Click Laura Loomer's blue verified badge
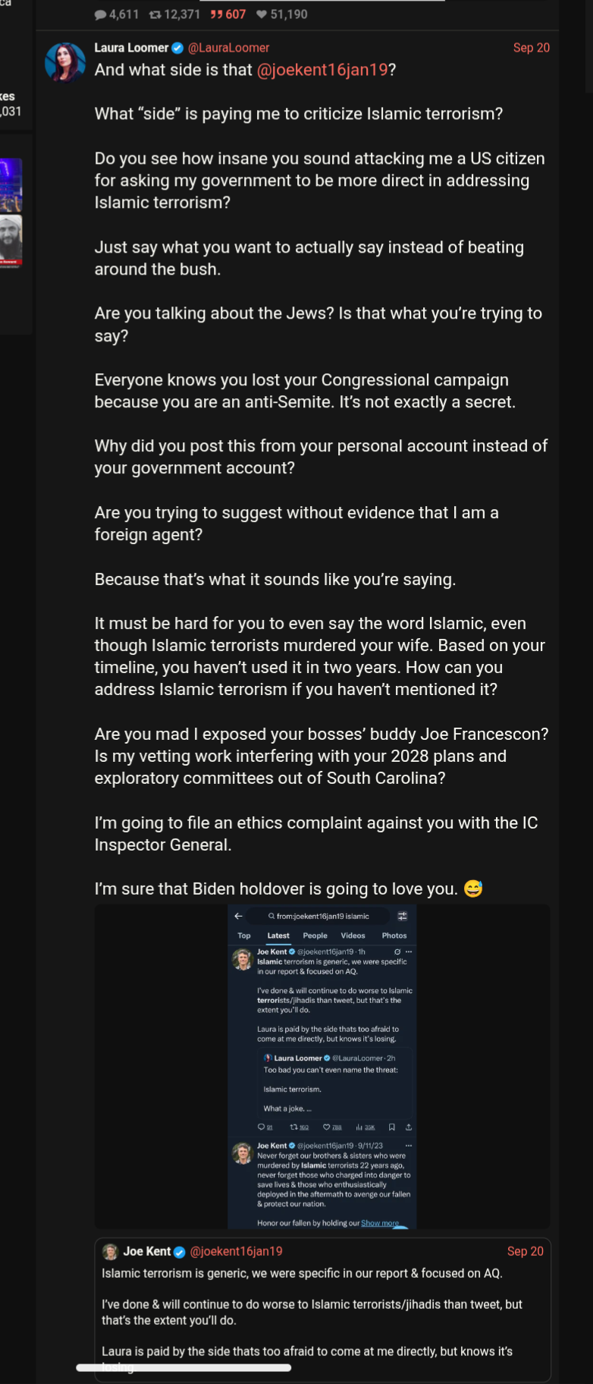 click(x=178, y=48)
